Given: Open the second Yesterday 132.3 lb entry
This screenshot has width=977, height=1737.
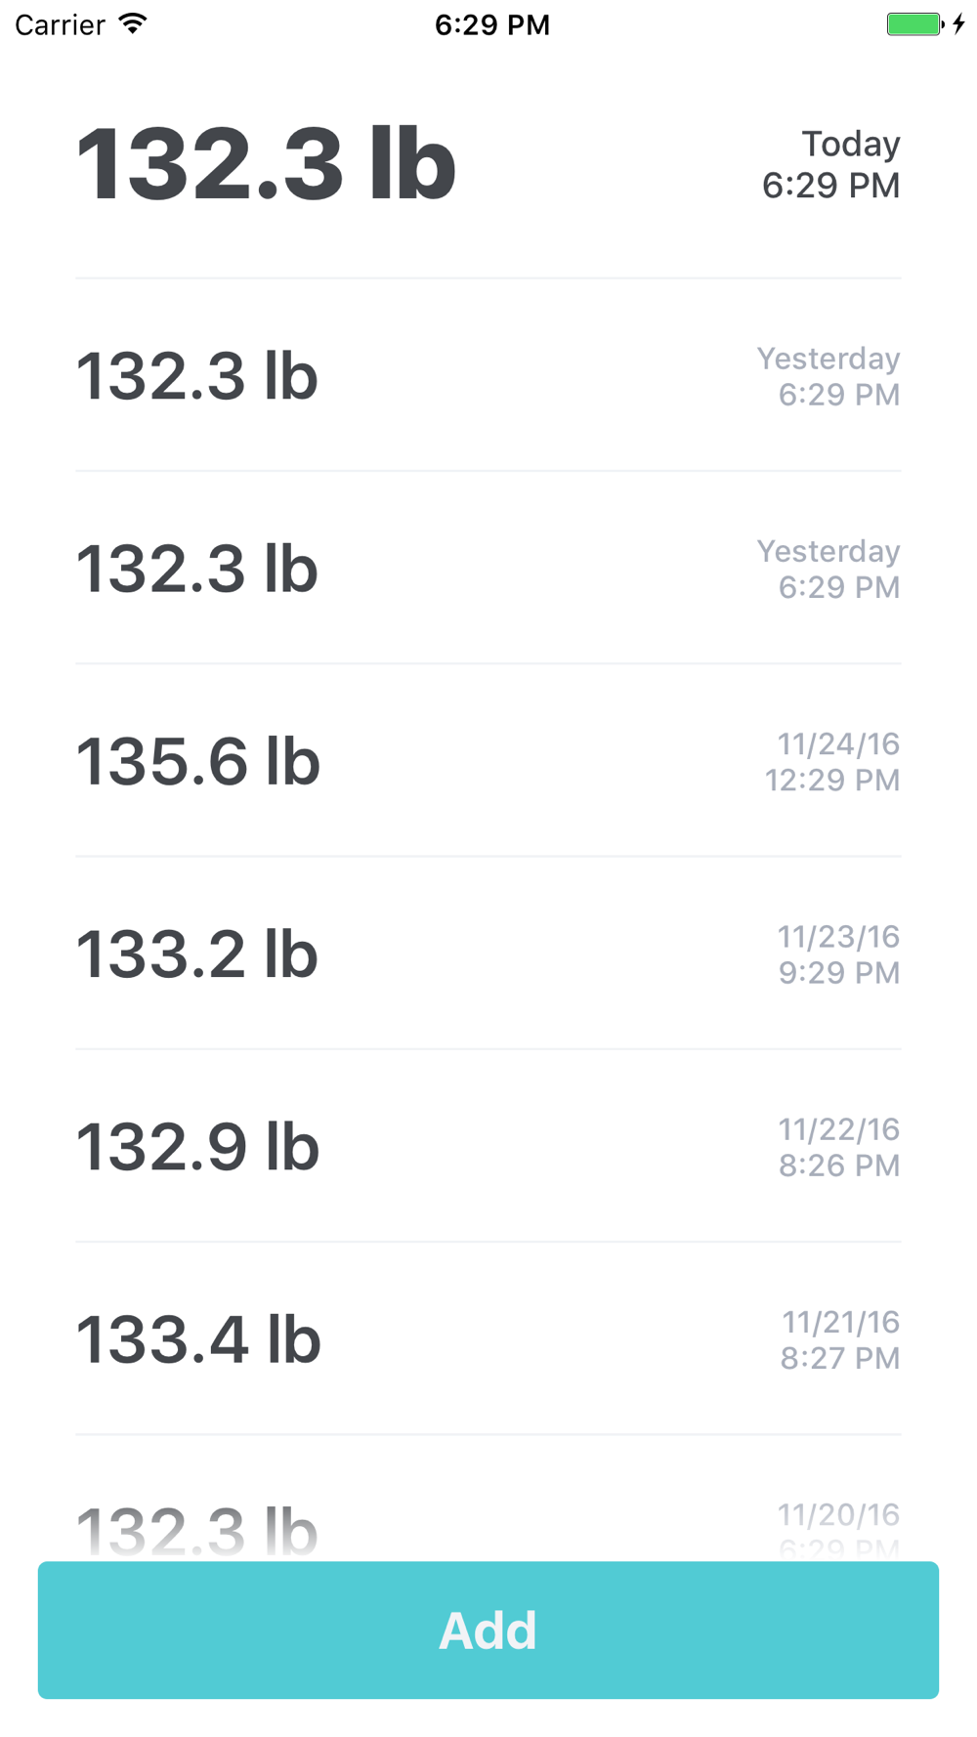Looking at the screenshot, I should point(197,569).
